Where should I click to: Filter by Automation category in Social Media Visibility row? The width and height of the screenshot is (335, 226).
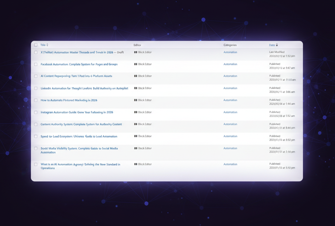(x=230, y=148)
